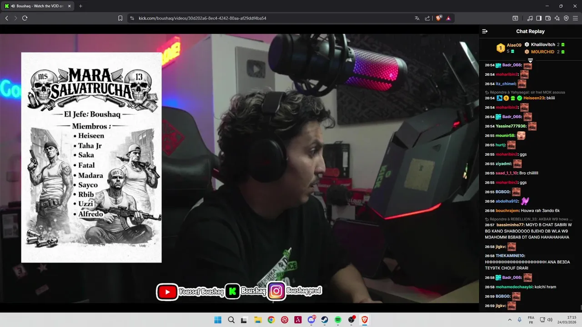Screen dimensions: 582x327
Task: Click username mounir58 in chat
Action: (505, 135)
